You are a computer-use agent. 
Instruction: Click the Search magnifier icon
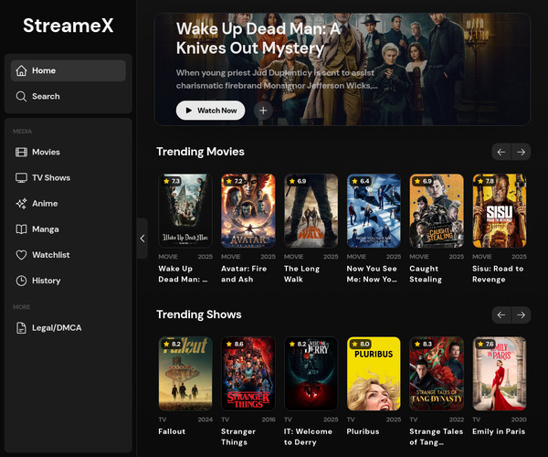click(21, 97)
